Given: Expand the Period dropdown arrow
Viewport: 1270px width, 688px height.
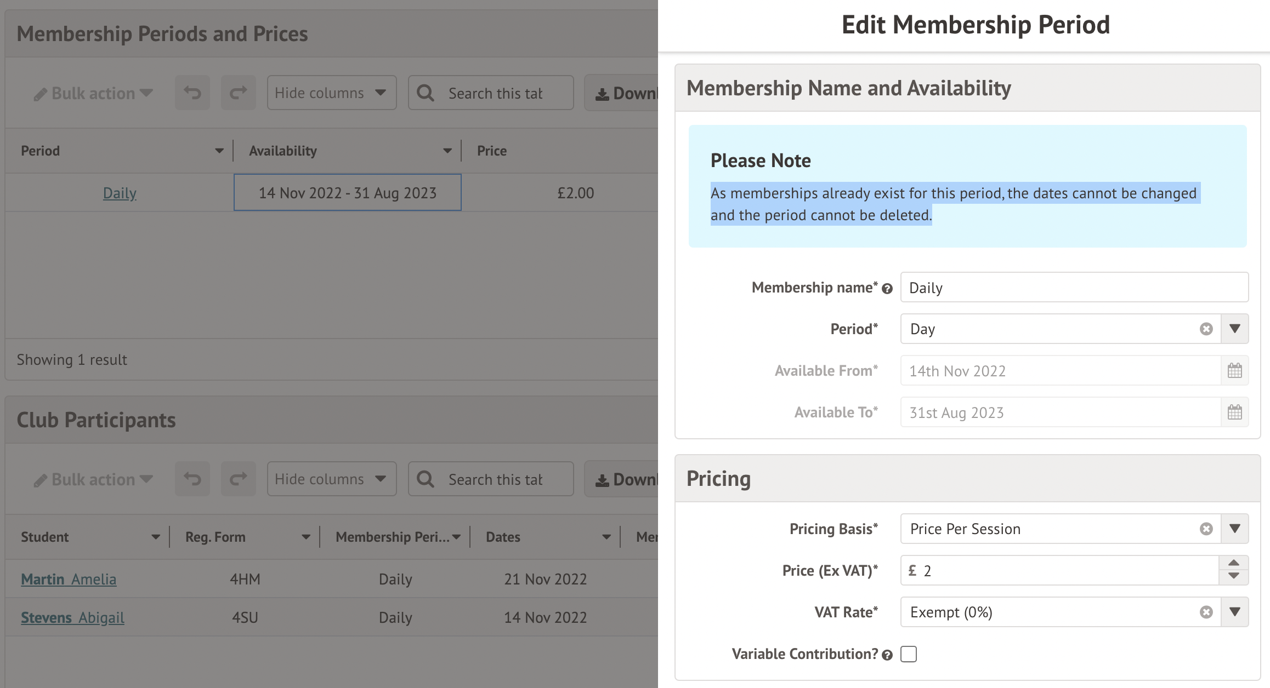Looking at the screenshot, I should (x=1234, y=329).
